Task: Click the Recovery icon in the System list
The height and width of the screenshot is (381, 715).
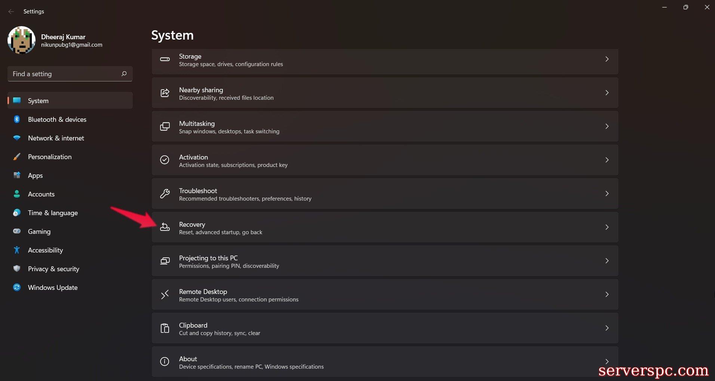Action: [x=165, y=227]
